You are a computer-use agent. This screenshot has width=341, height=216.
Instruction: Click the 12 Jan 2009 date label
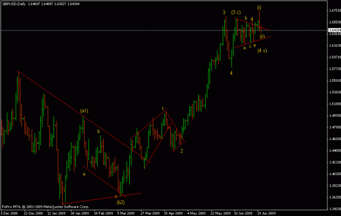point(56,213)
